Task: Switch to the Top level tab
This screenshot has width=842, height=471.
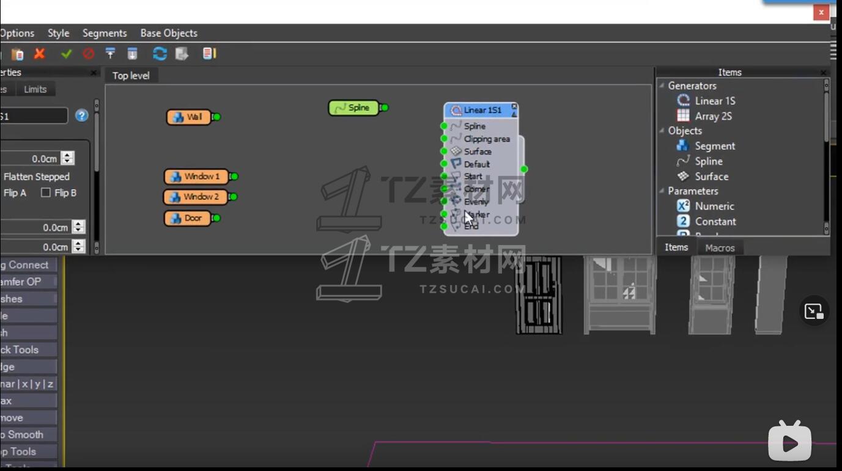Action: click(131, 76)
